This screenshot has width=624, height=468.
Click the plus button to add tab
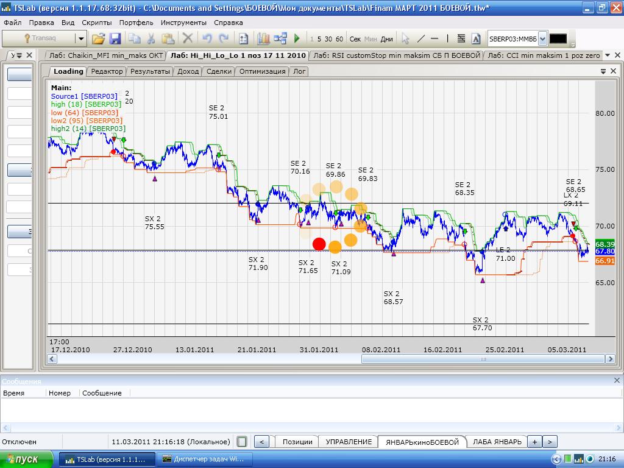534,442
